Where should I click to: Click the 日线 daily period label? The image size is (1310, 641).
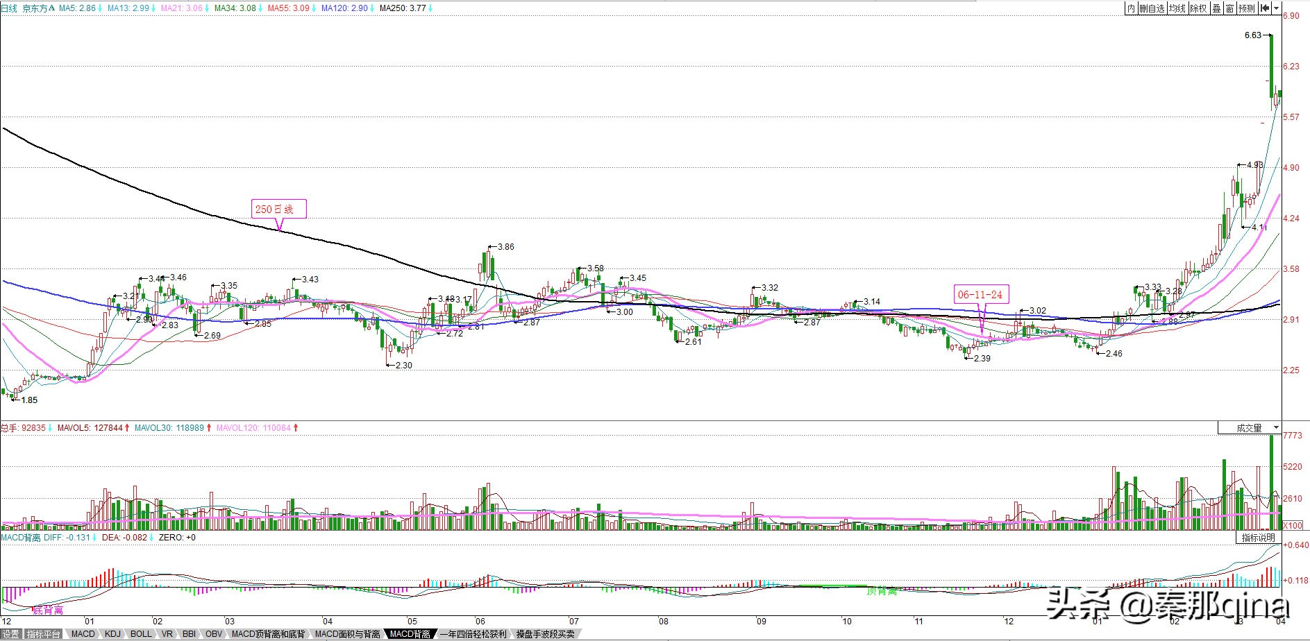tap(9, 8)
